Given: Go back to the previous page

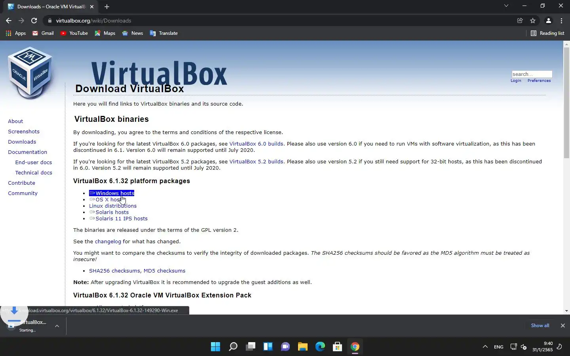Looking at the screenshot, I should click(9, 21).
